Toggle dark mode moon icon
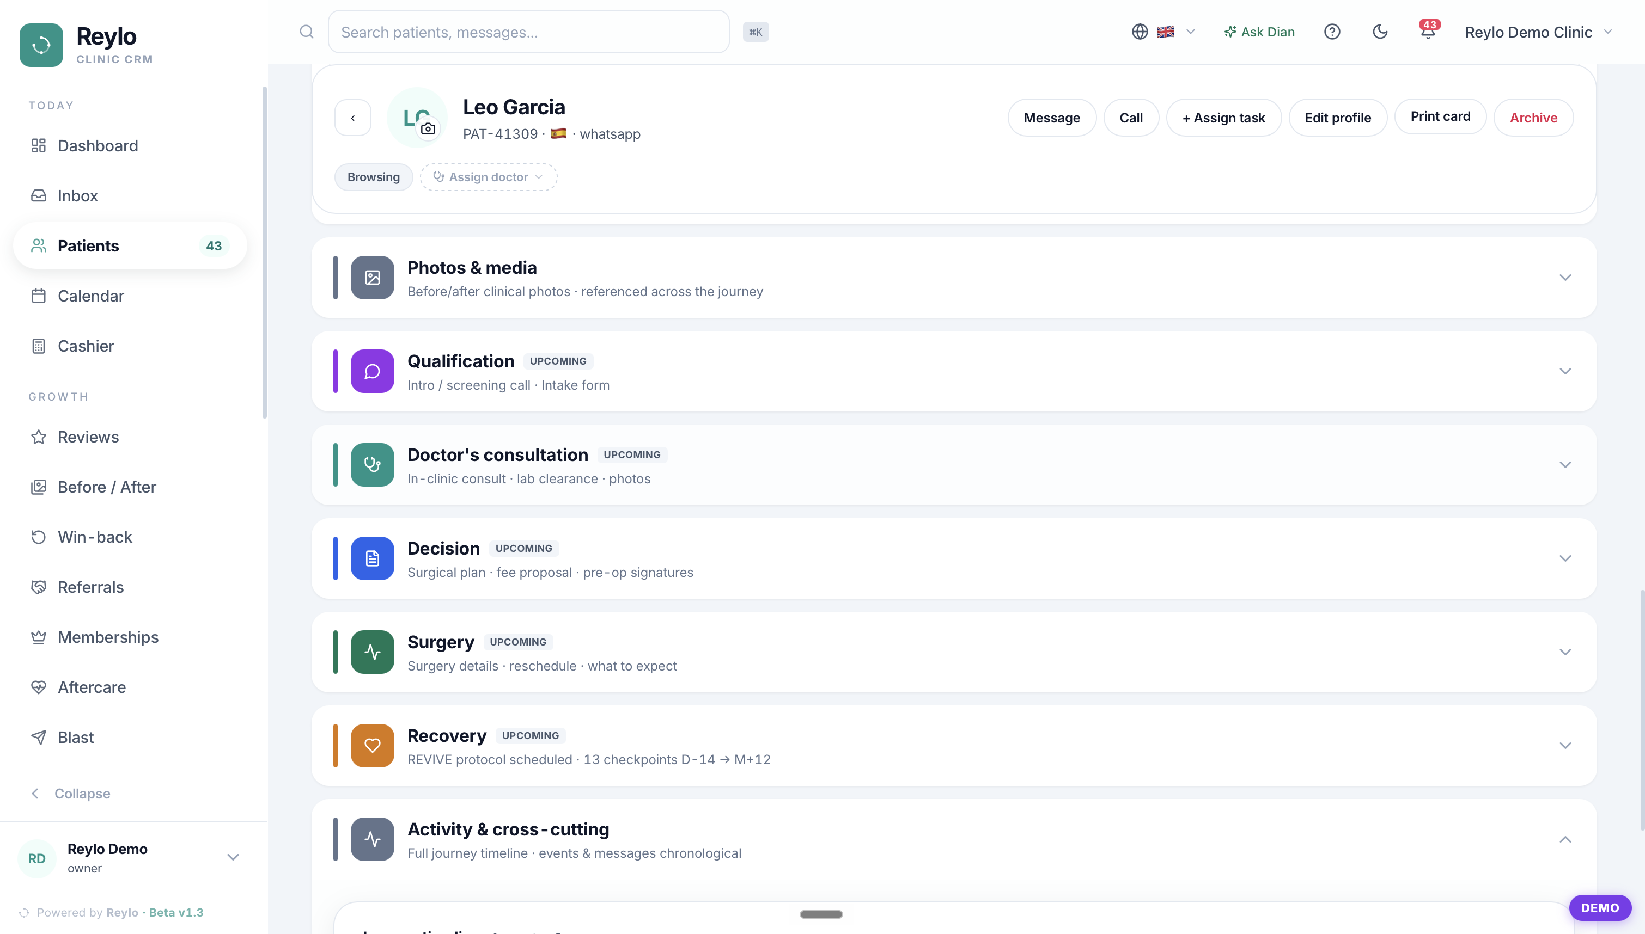The height and width of the screenshot is (934, 1645). (x=1380, y=32)
